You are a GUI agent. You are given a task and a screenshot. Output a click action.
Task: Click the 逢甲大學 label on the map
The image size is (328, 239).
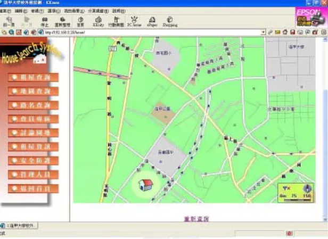point(296,47)
